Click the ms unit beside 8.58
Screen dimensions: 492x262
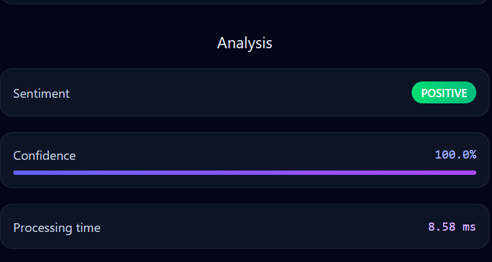(469, 227)
